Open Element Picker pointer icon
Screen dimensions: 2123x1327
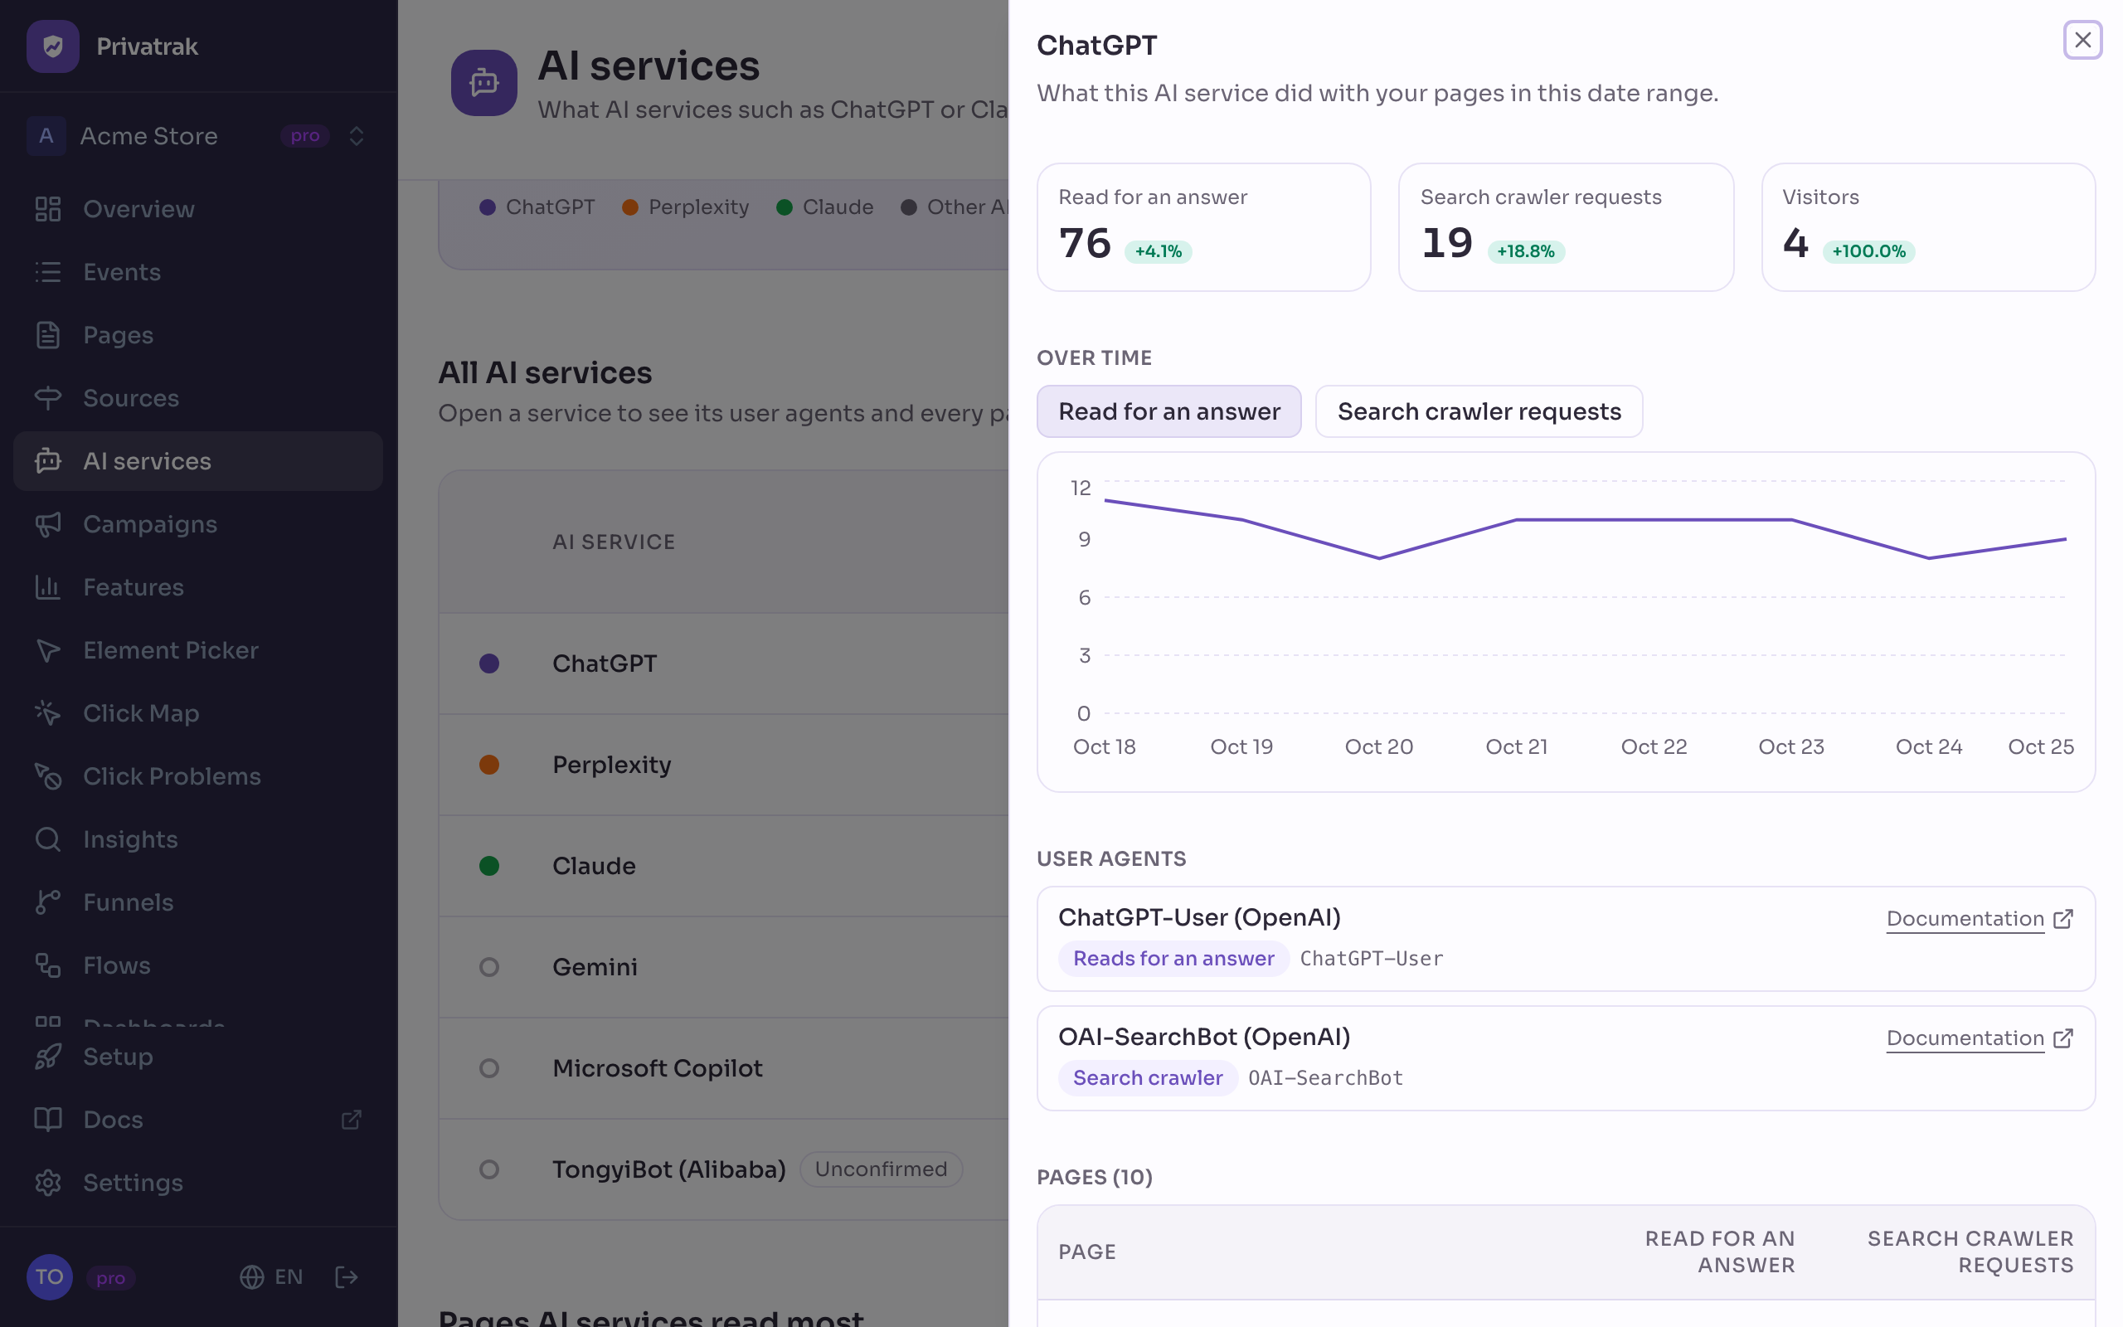point(47,650)
